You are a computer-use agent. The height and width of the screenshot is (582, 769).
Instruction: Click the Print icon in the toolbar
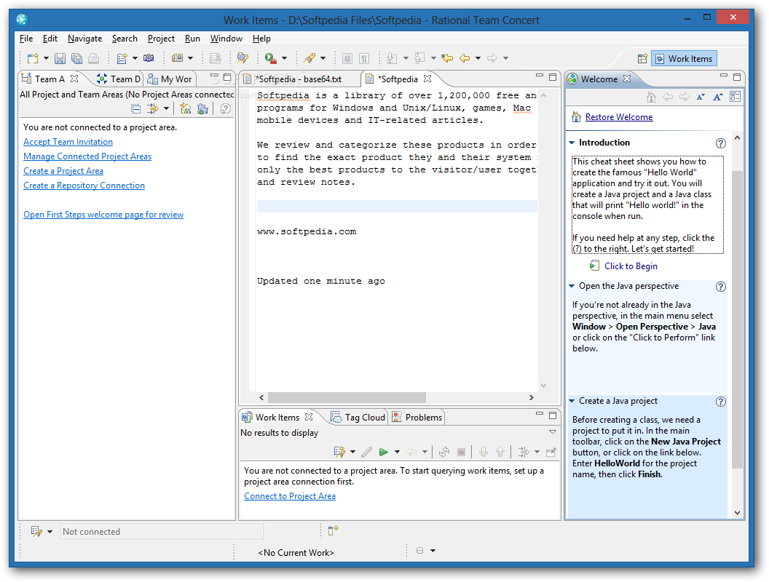93,58
